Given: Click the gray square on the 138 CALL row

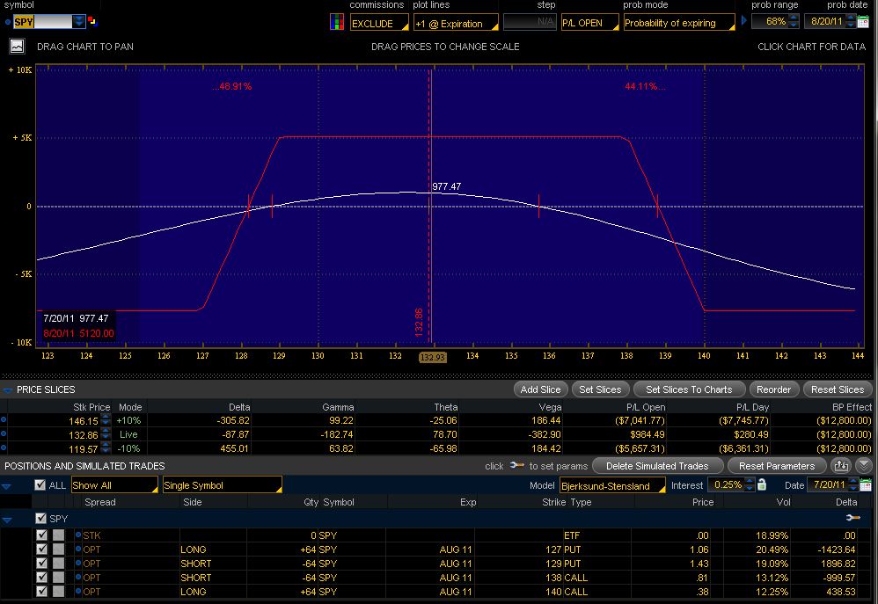Looking at the screenshot, I should [58, 577].
